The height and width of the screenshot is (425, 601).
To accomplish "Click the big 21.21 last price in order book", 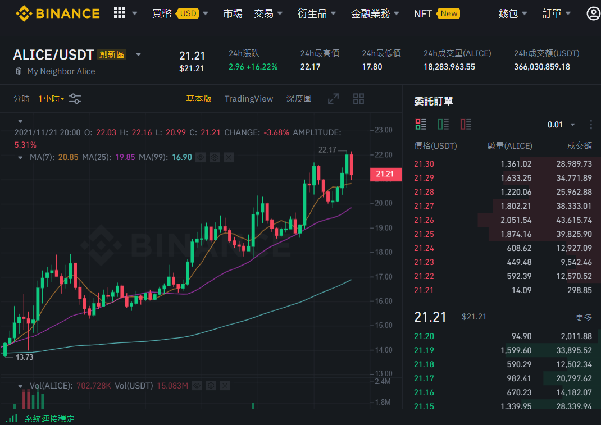I will pyautogui.click(x=430, y=317).
